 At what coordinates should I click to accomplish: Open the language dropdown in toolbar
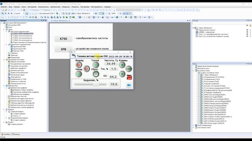(54, 13)
